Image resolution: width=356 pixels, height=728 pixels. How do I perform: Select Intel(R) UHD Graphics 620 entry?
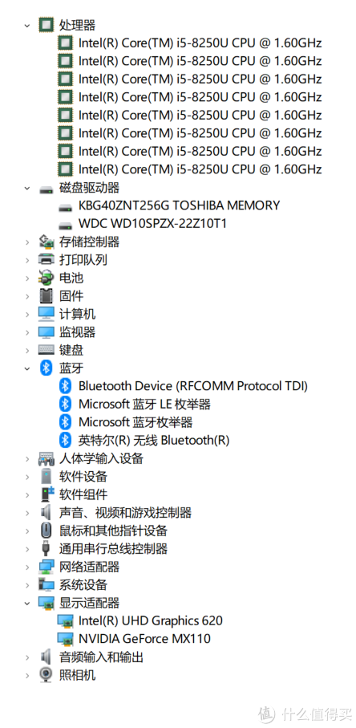150,620
